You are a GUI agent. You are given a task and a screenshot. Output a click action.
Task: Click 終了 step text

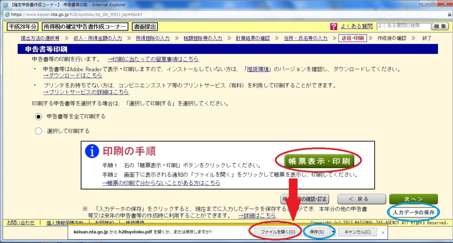(x=427, y=38)
